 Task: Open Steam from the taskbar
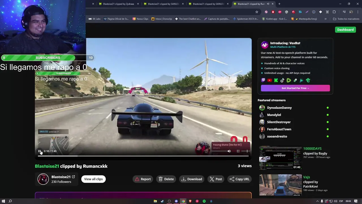click(162, 201)
